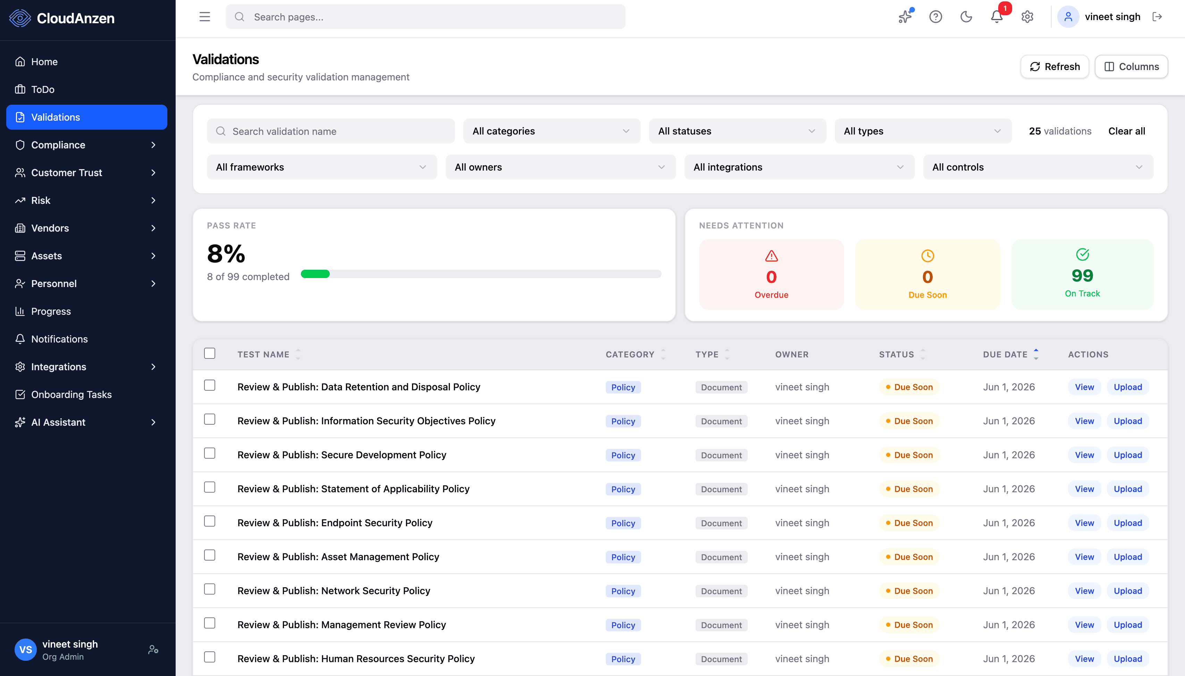Go to Home in the sidebar
The height and width of the screenshot is (676, 1185).
pyautogui.click(x=86, y=61)
